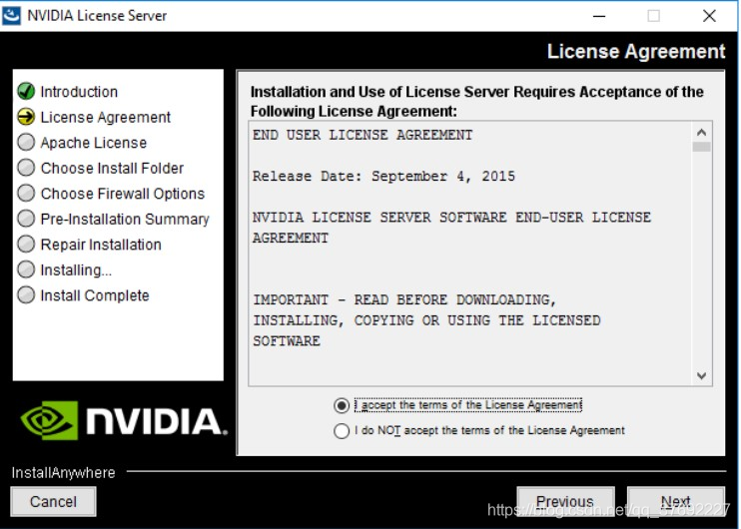The image size is (741, 529).
Task: Click the Next button
Action: click(676, 501)
